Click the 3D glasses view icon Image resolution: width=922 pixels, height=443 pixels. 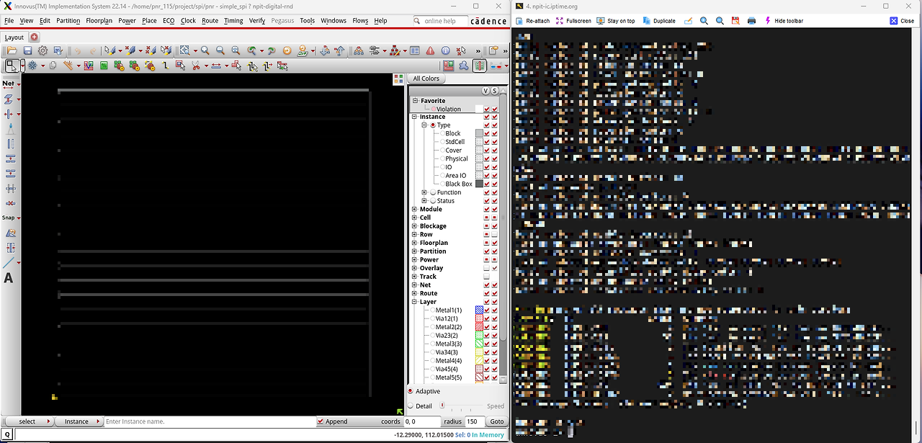pos(497,66)
